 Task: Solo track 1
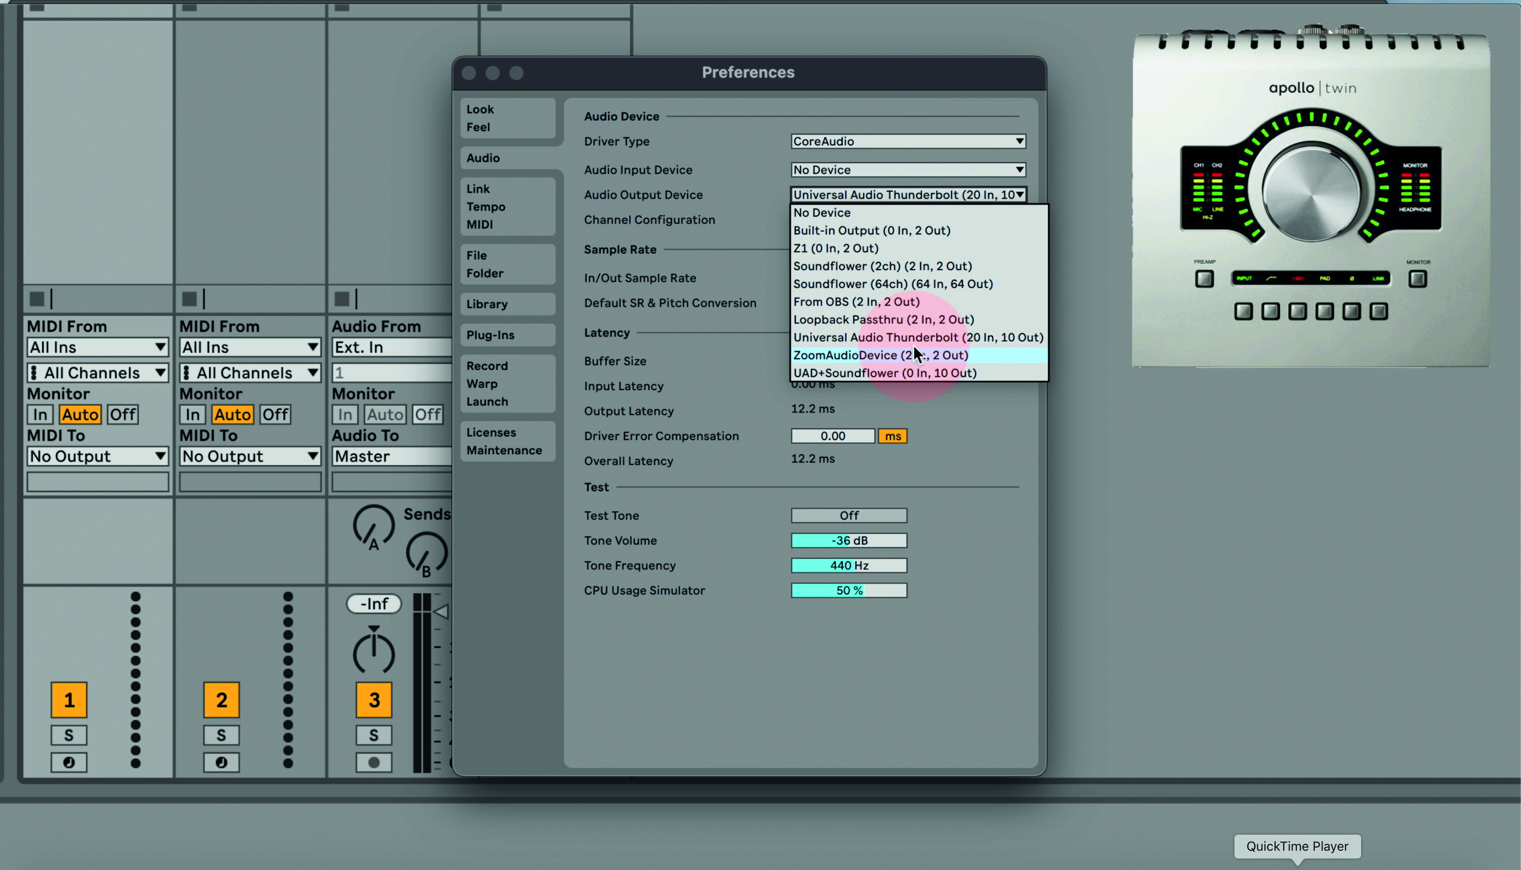click(69, 735)
